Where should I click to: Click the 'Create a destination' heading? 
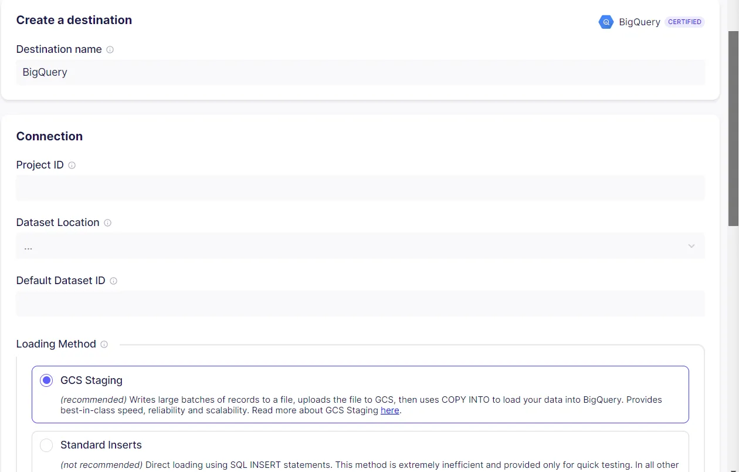[x=74, y=20]
